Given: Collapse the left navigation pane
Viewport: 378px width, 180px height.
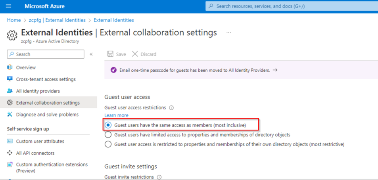Looking at the screenshot, I should pyautogui.click(x=91, y=54).
